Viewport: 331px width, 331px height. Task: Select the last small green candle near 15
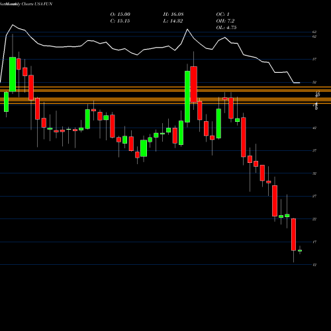click(300, 251)
